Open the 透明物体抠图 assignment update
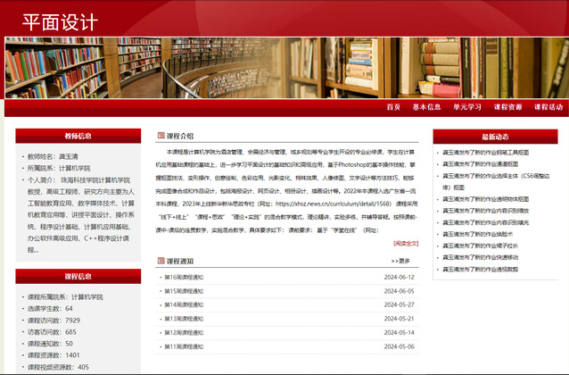Screen dimensions: 569x375 [485, 199]
